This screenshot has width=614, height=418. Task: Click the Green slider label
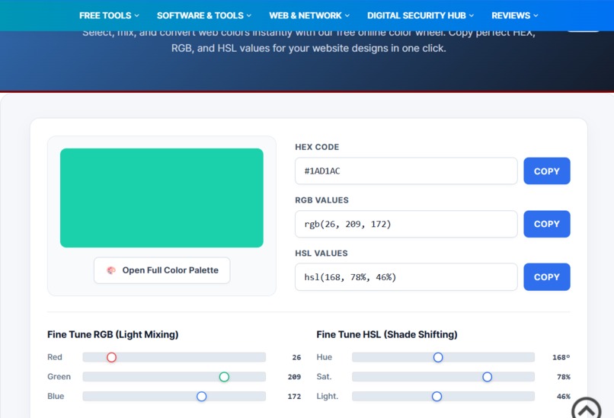coord(59,377)
